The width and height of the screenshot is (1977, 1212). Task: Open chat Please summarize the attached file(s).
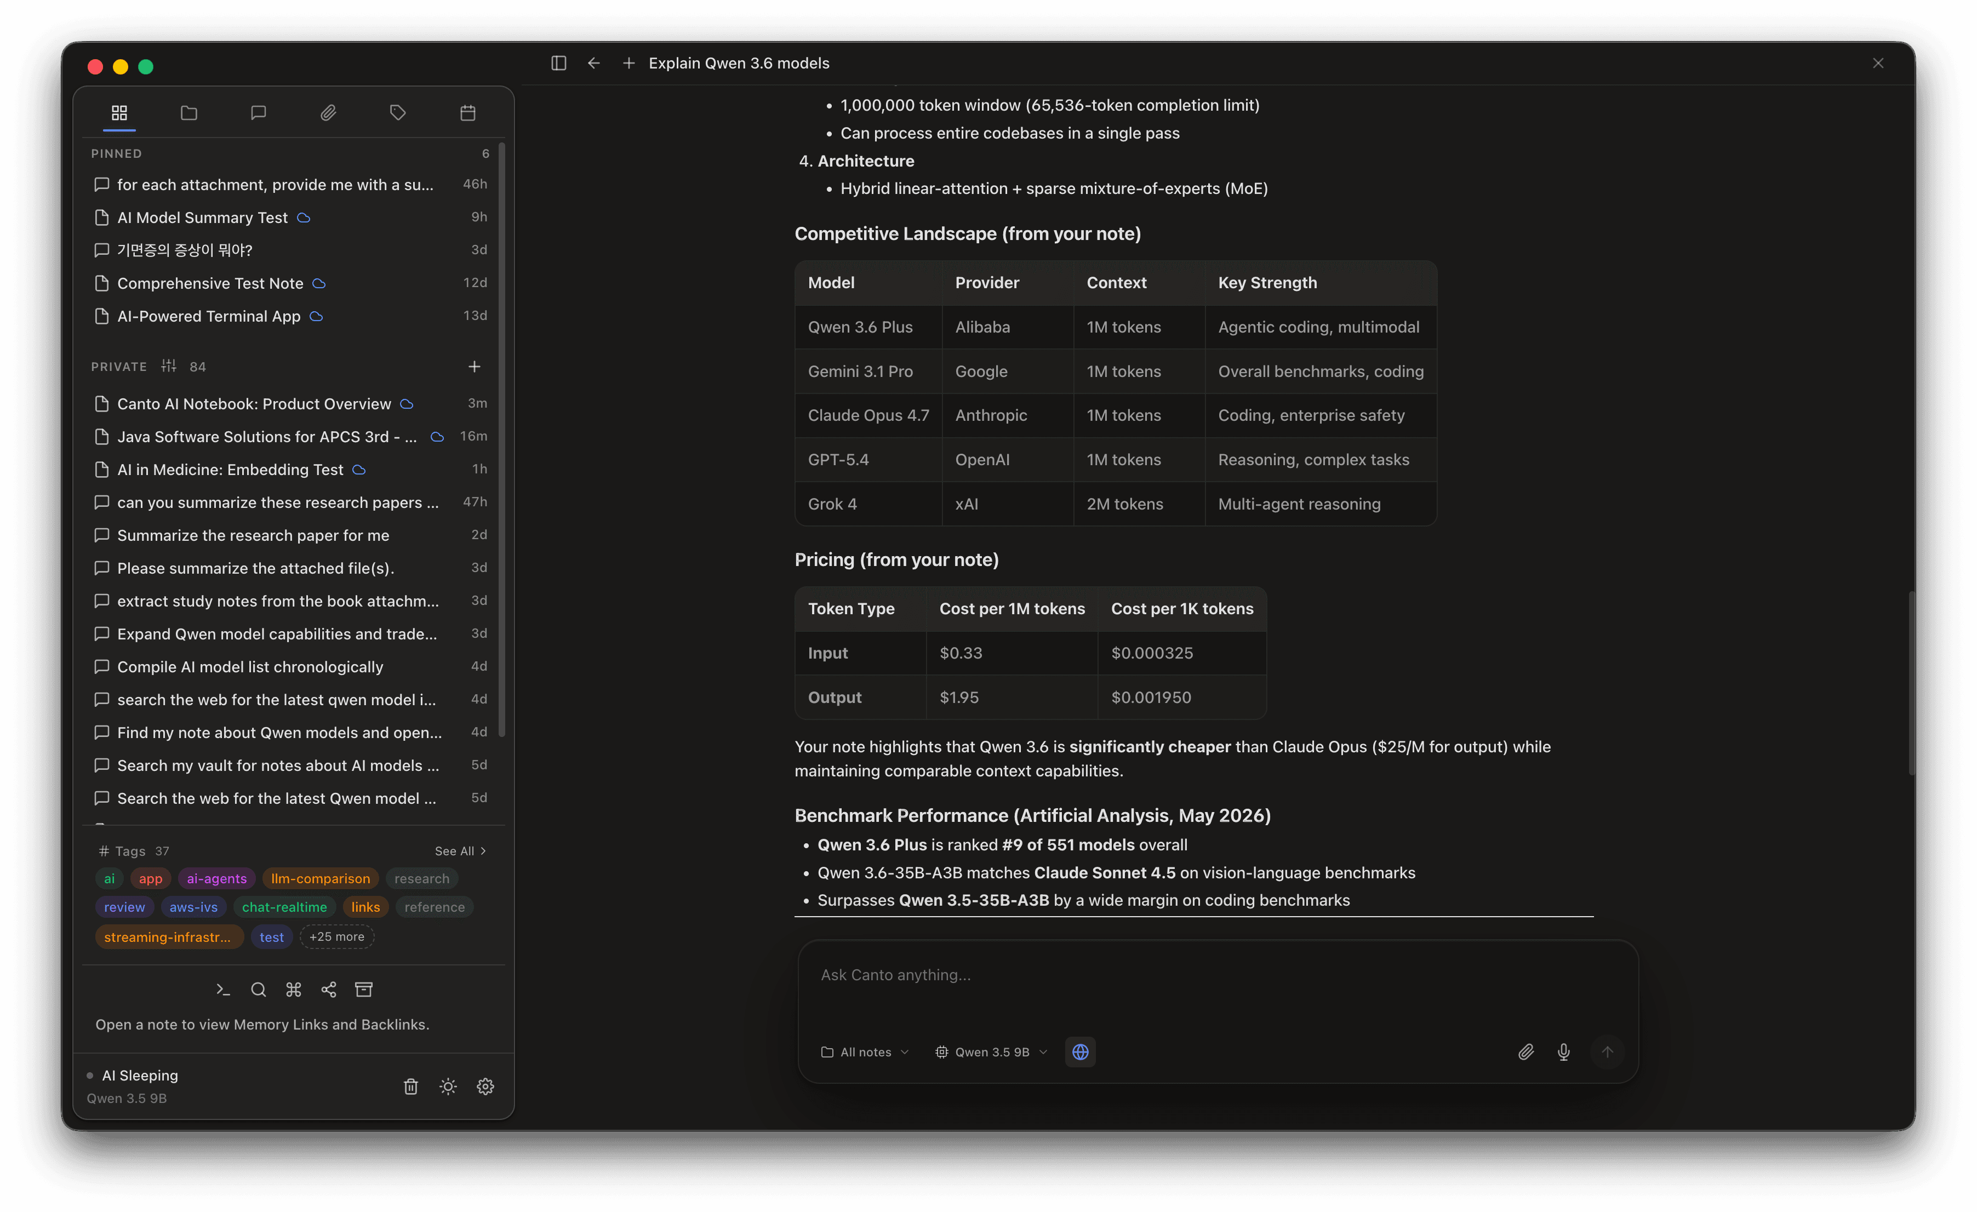coord(290,568)
